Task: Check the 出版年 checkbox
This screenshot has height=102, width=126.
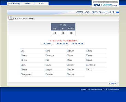Action: (x=68, y=55)
